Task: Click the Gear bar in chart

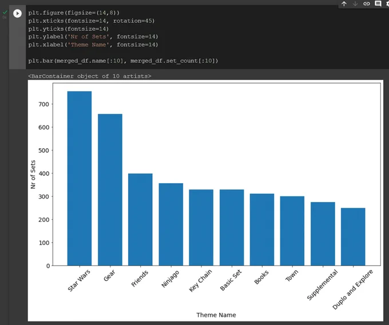Action: (110, 190)
